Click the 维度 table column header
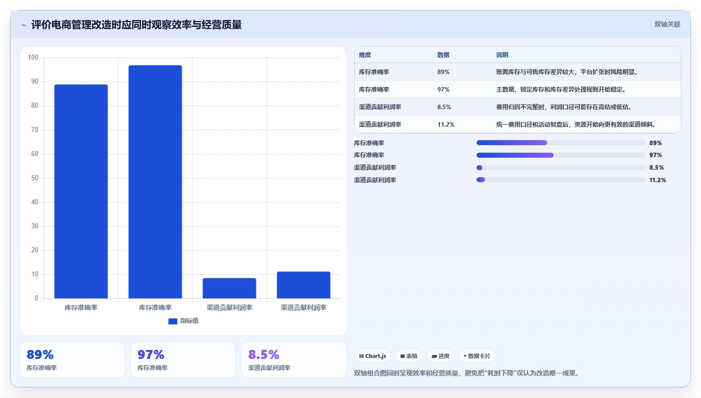 (x=365, y=55)
